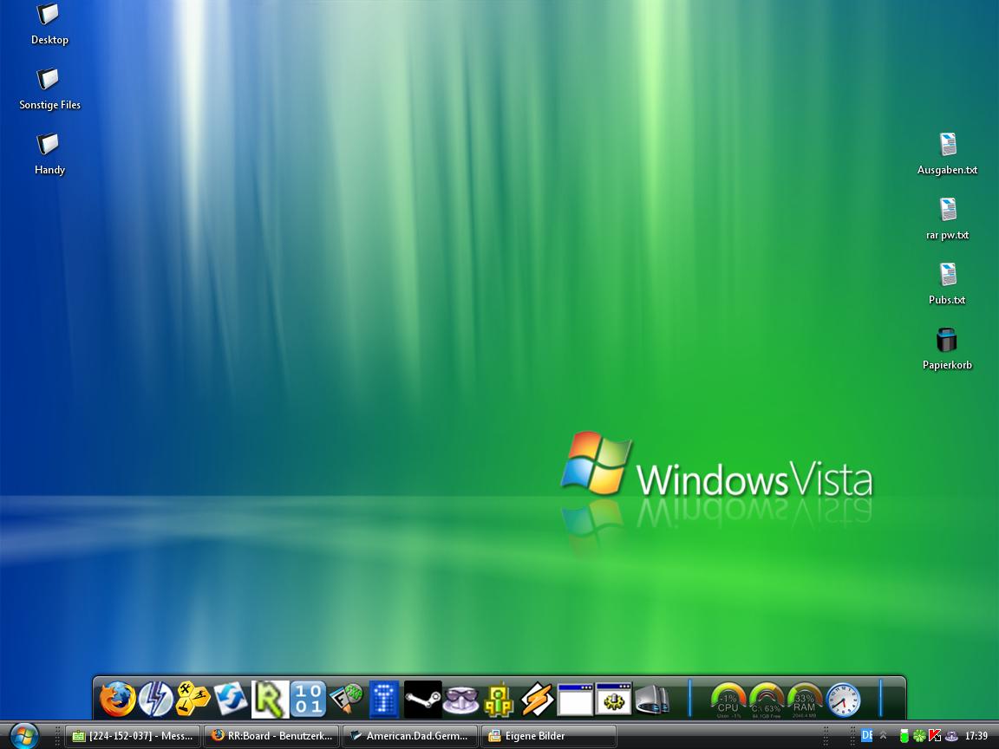The height and width of the screenshot is (749, 999).
Task: Open the green R dock icon
Action: click(x=270, y=699)
